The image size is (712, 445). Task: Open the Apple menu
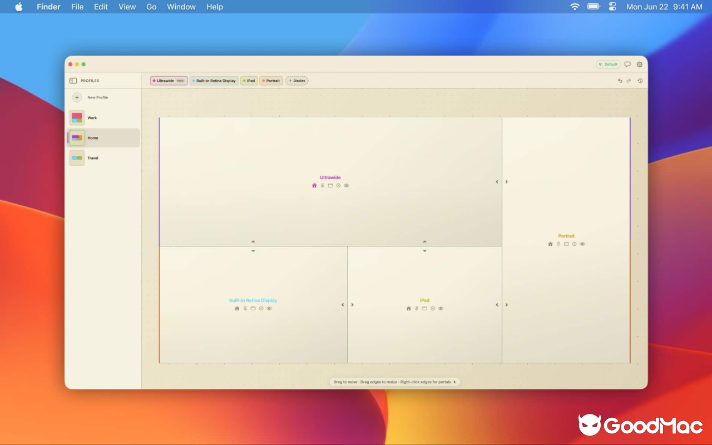pos(19,7)
